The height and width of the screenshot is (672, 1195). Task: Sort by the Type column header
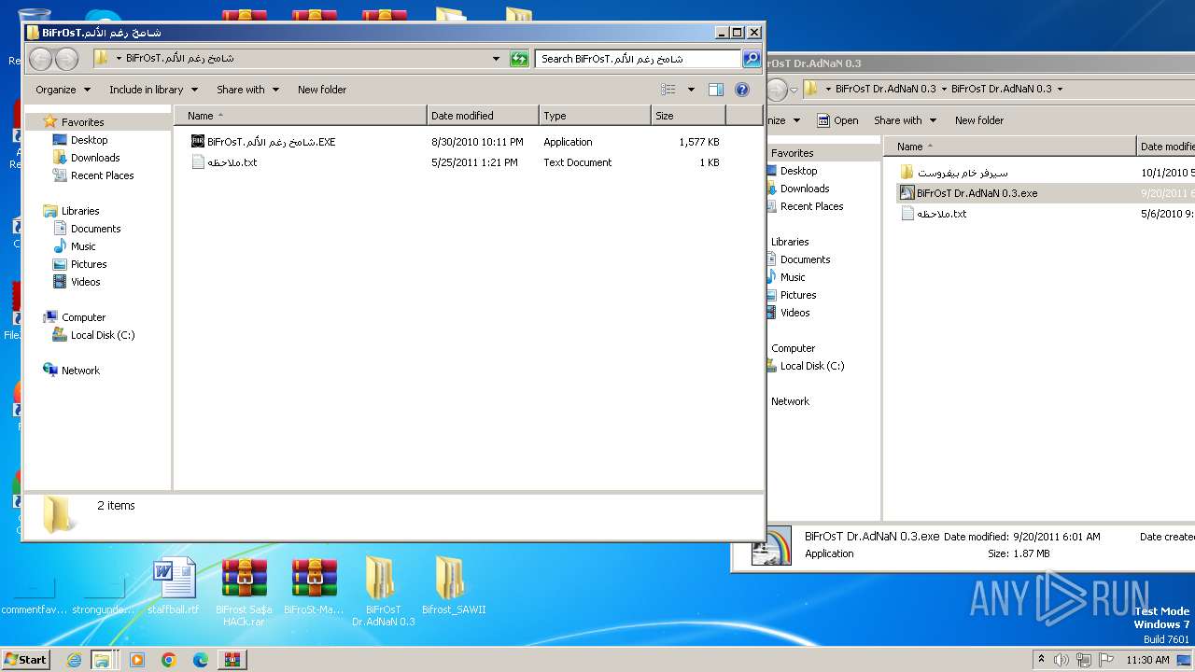click(x=595, y=116)
